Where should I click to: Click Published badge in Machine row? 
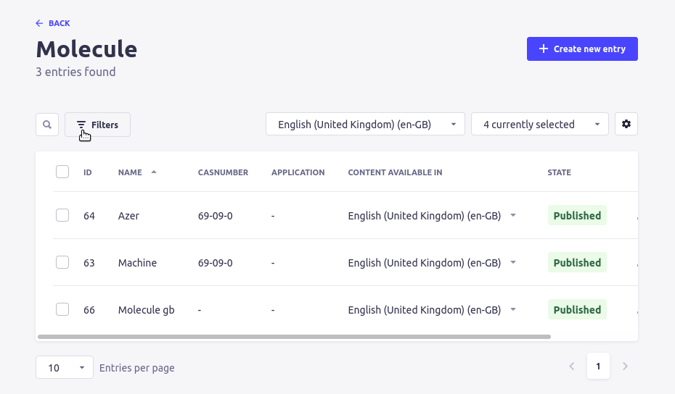577,262
